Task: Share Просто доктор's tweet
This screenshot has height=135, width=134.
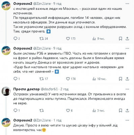Action: 127,110
